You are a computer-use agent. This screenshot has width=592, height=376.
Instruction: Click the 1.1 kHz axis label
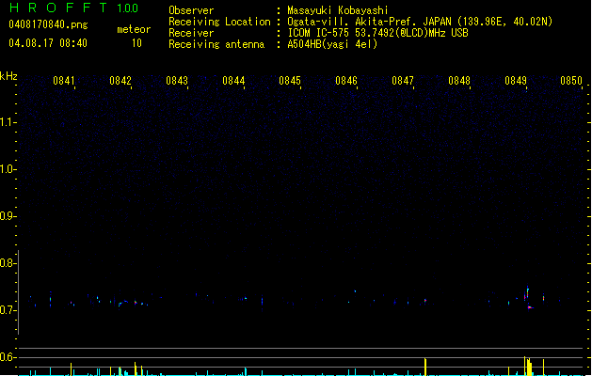point(8,122)
